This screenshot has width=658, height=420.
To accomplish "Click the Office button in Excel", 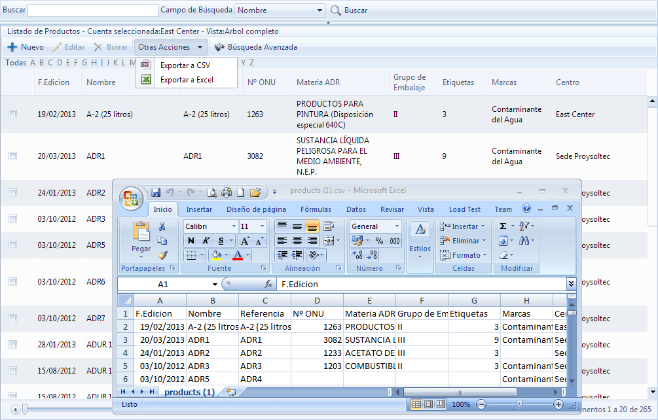I will [x=131, y=198].
